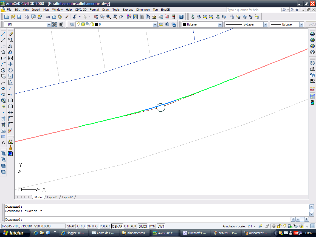This screenshot has height=237, width=316.
Task: Toggle DUCS in status bar
Action: [143, 226]
